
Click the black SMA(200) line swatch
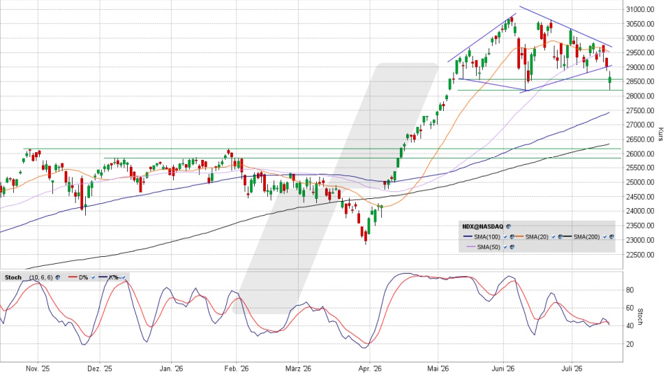(x=567, y=237)
